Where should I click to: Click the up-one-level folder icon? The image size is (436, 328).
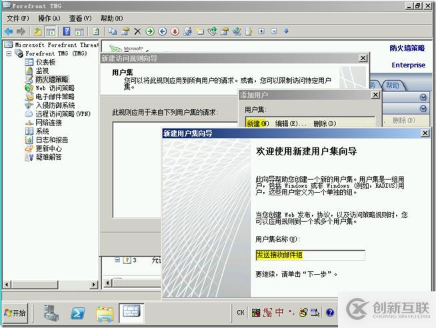tap(37, 31)
